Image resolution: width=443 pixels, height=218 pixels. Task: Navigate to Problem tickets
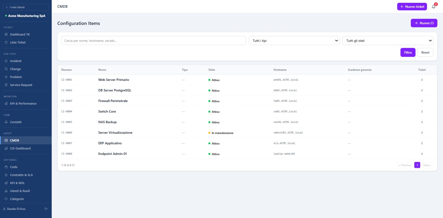[26, 77]
